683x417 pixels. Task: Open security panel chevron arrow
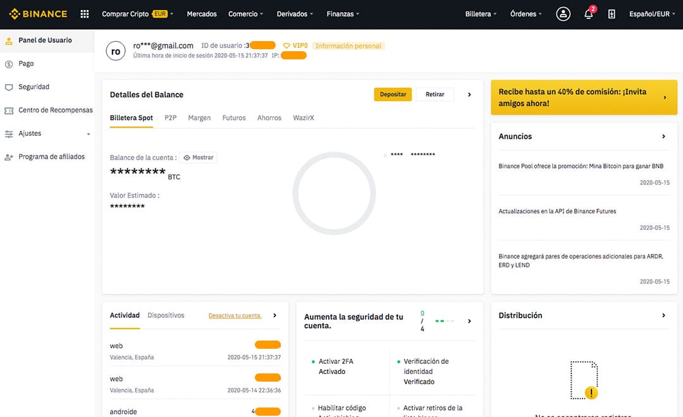469,321
